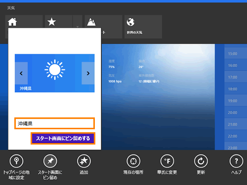
Task: Click スタート画面にピン留めする button
Action: point(63,138)
